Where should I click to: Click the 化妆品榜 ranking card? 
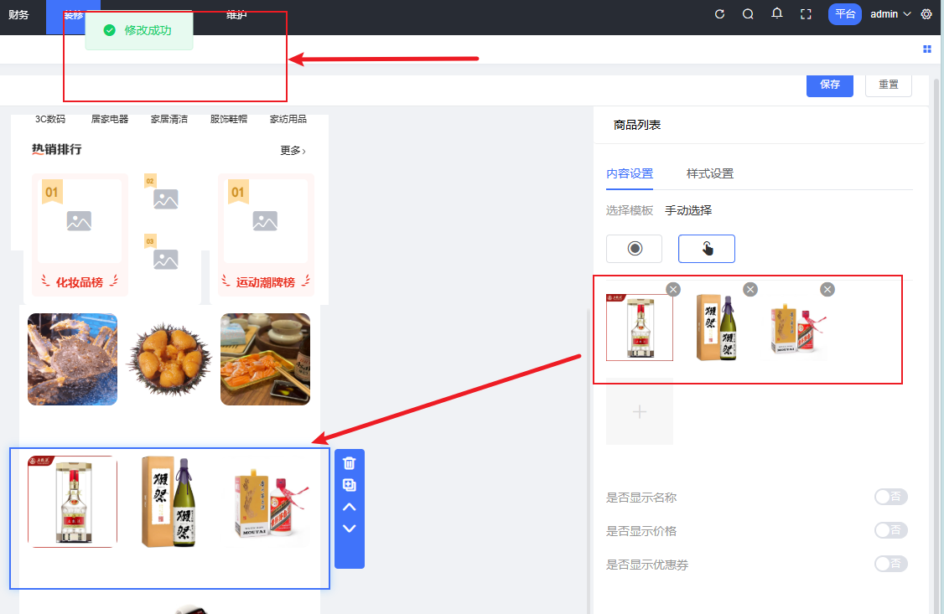80,235
